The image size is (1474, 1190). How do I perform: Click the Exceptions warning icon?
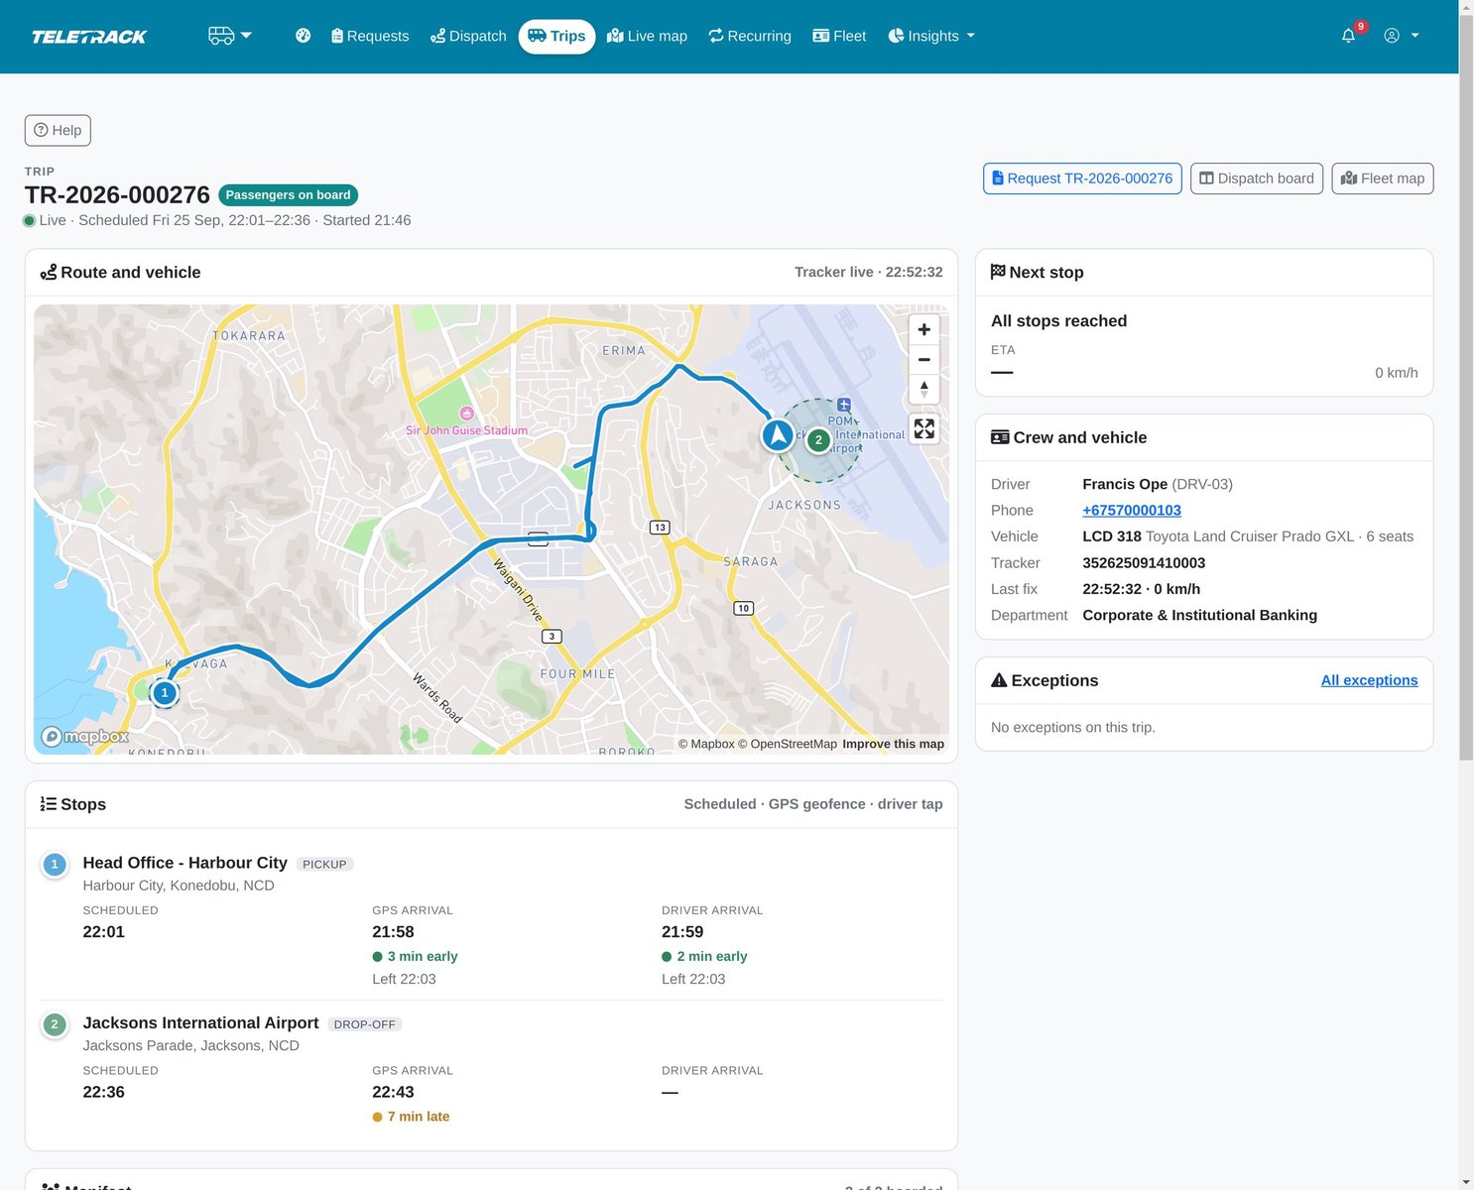pyautogui.click(x=999, y=680)
